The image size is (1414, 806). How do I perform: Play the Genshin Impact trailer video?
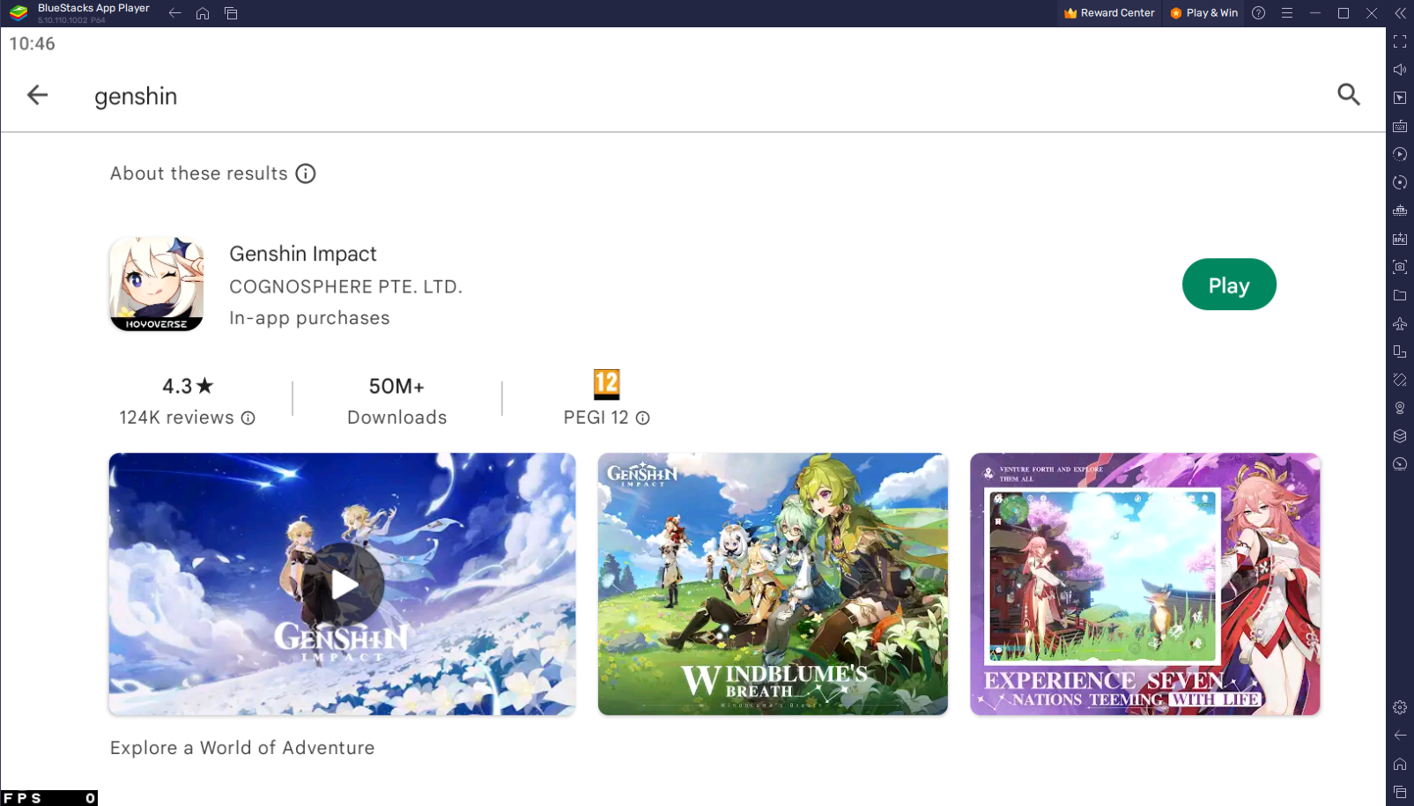pos(343,584)
